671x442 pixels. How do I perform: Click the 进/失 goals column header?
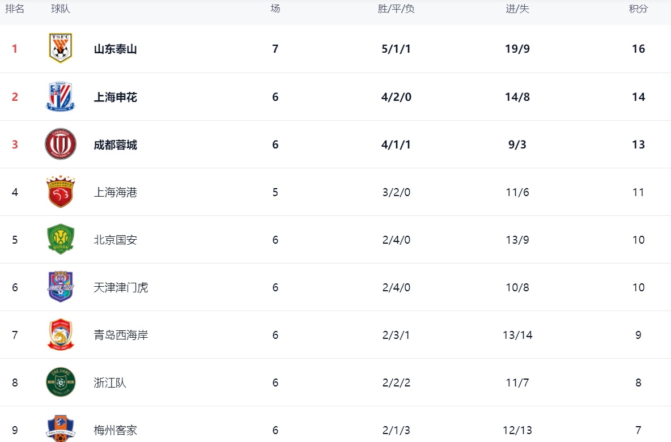[517, 9]
